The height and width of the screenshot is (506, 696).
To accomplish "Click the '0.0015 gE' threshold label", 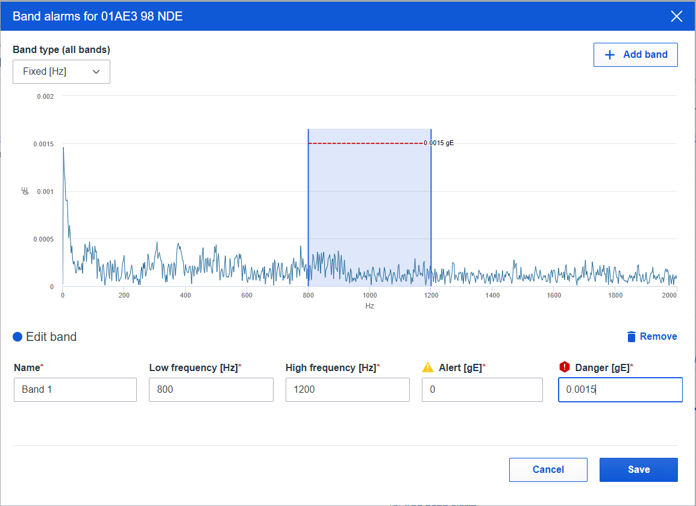I will (439, 143).
